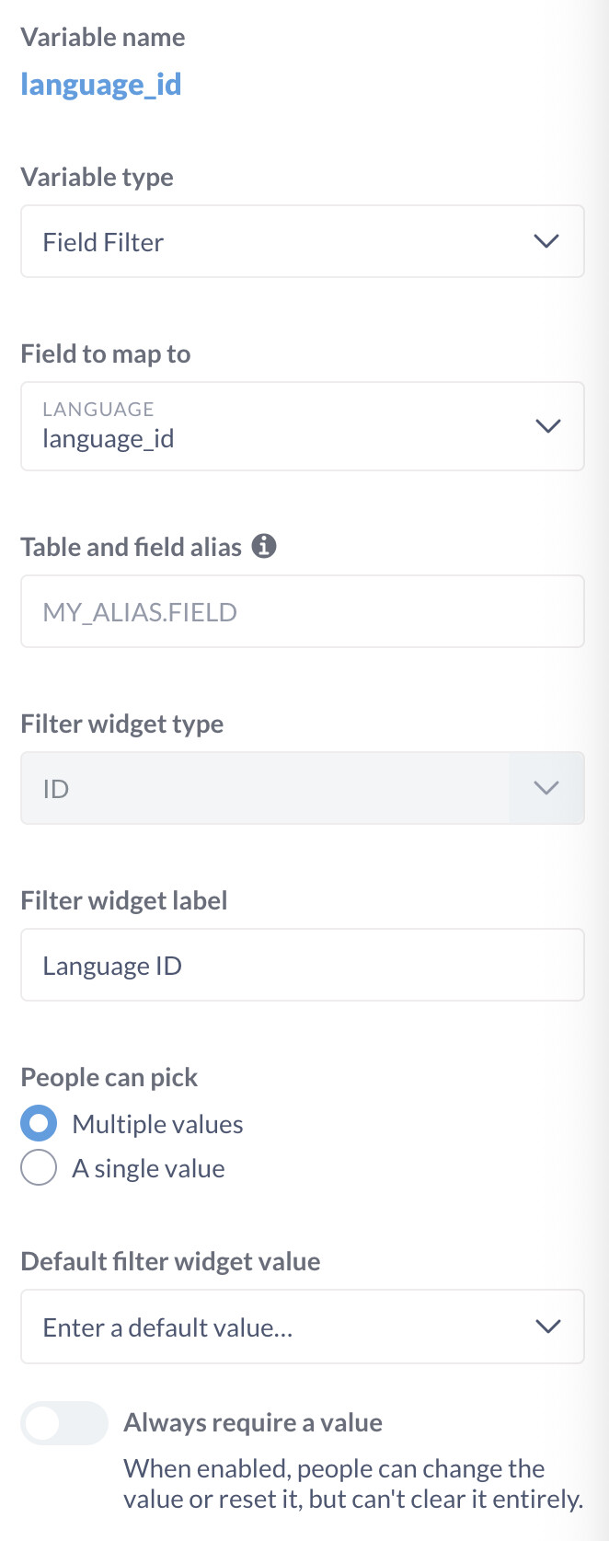Screen dimensions: 609x1541
Task: Click the Multiple values label text
Action: (157, 1124)
